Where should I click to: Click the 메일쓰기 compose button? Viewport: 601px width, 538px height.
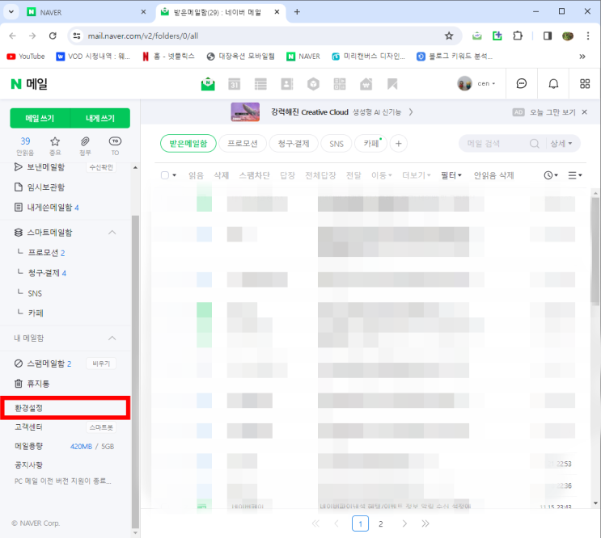click(40, 118)
